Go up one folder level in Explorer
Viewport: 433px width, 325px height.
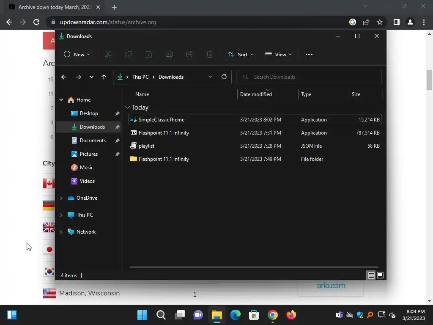click(x=104, y=77)
